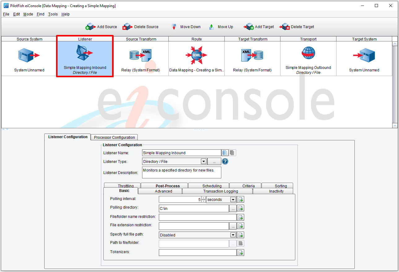Click the File extension restriction field
399x272 pixels.
(x=194, y=226)
